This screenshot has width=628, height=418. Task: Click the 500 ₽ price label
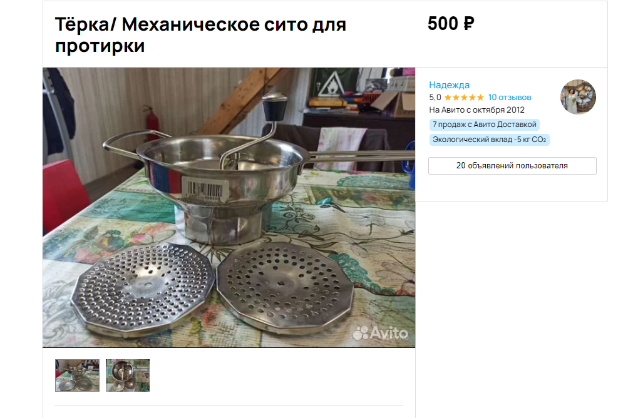451,23
